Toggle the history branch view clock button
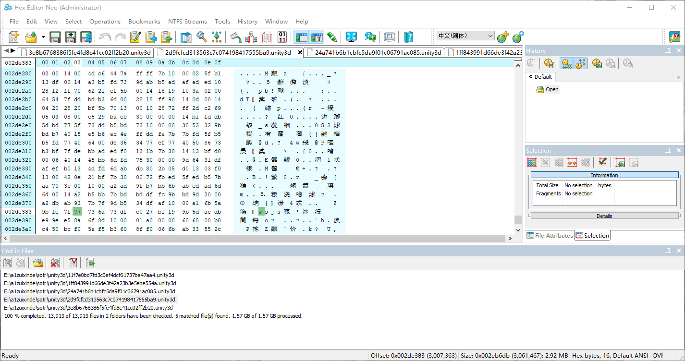This screenshot has width=685, height=361. (580, 63)
